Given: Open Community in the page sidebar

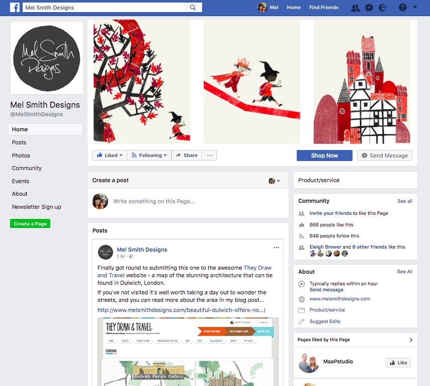Looking at the screenshot, I should click(x=27, y=168).
